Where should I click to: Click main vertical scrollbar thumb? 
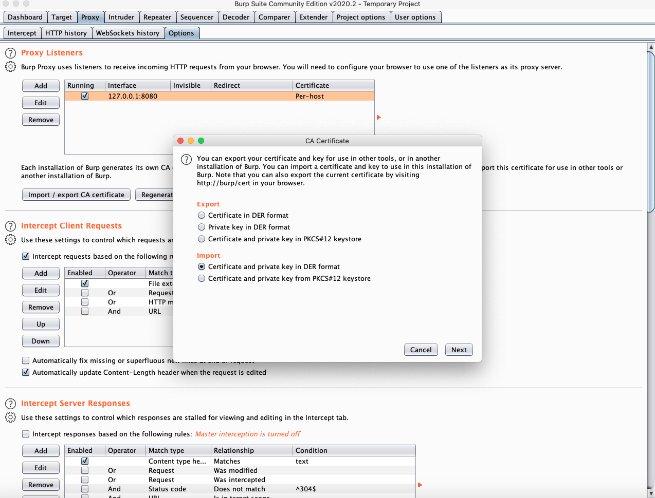tap(651, 131)
